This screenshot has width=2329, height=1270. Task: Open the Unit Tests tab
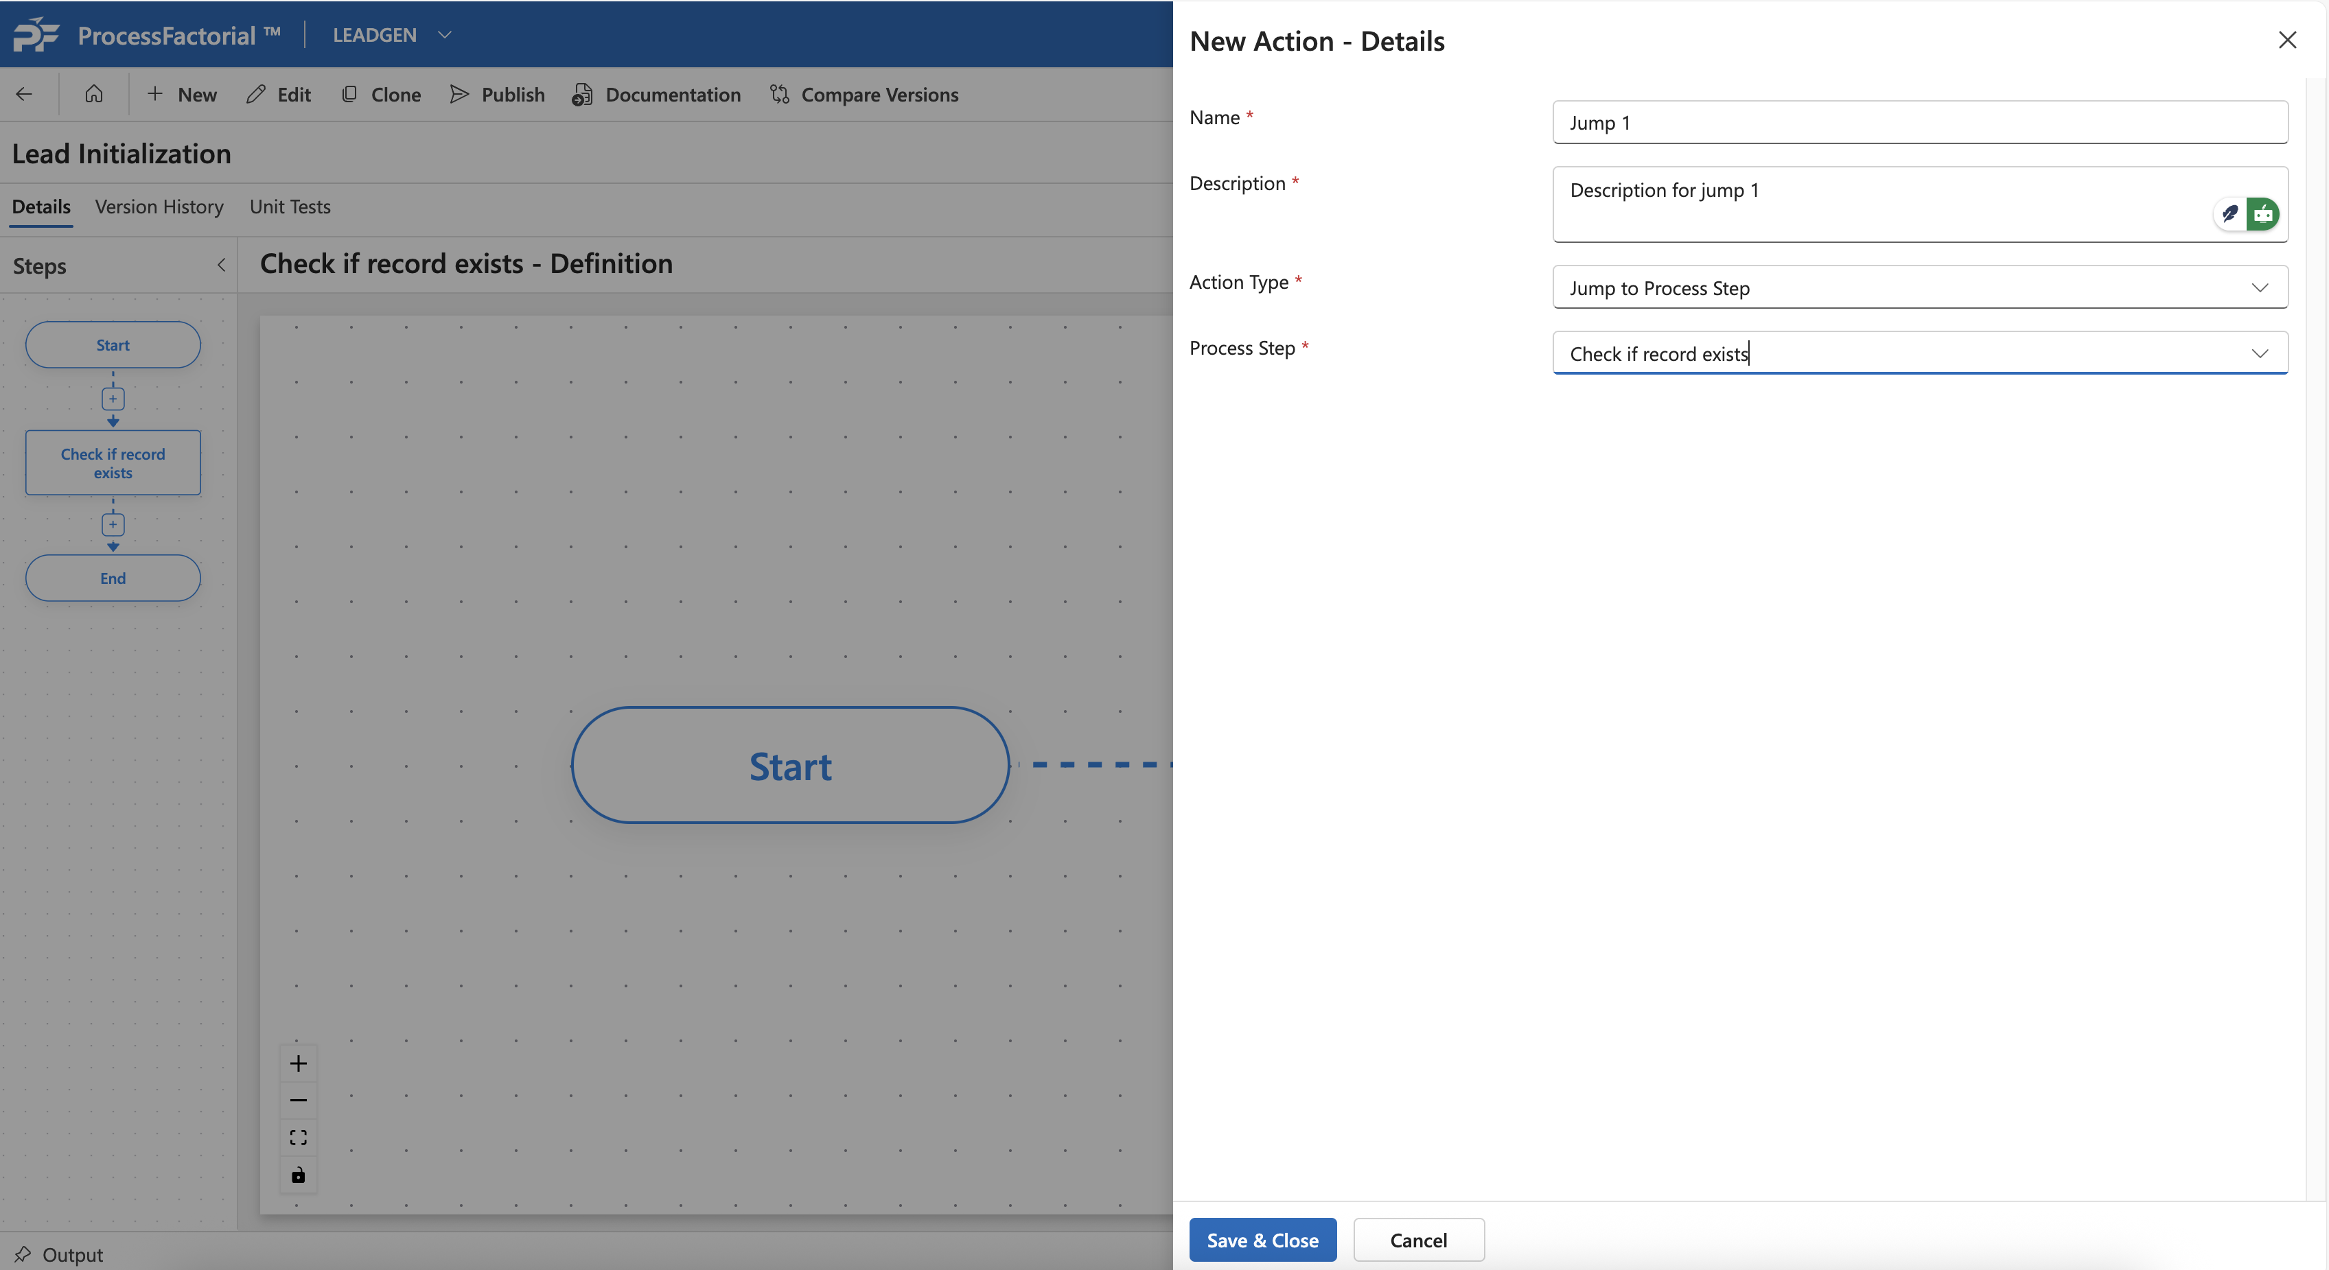point(289,207)
